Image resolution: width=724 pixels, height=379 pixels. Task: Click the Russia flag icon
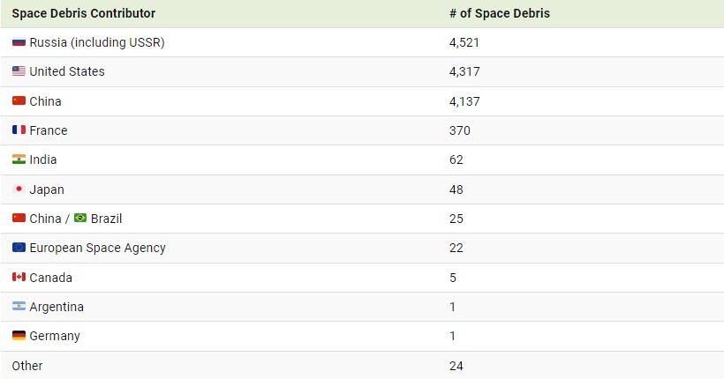(19, 42)
